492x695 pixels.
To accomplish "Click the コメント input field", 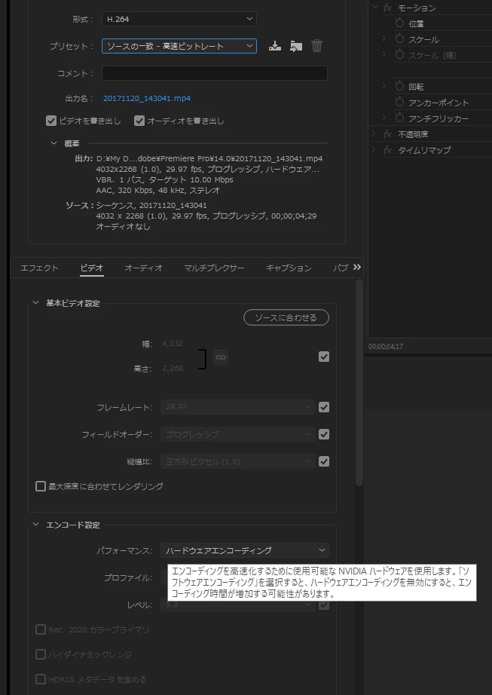I will click(x=214, y=73).
